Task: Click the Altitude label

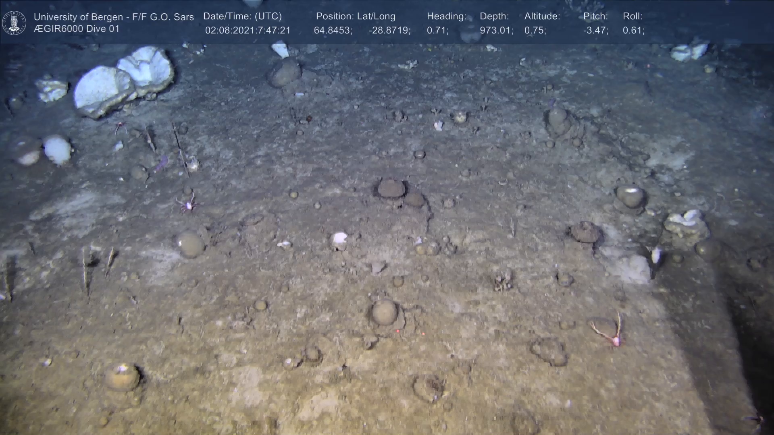Action: pyautogui.click(x=542, y=16)
